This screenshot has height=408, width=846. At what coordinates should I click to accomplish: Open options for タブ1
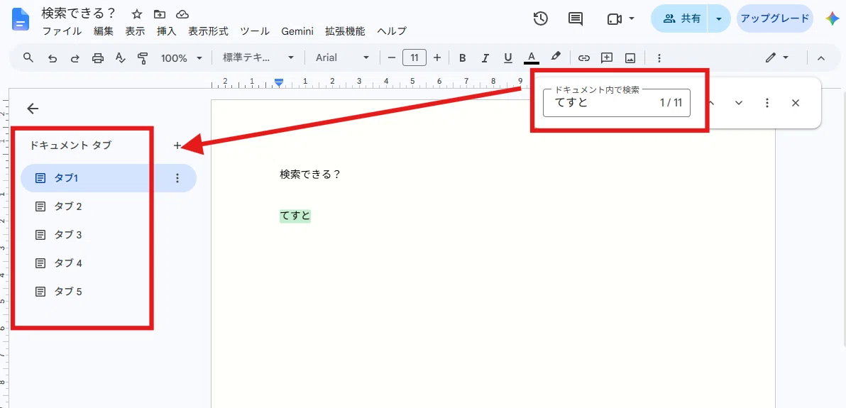(x=178, y=178)
